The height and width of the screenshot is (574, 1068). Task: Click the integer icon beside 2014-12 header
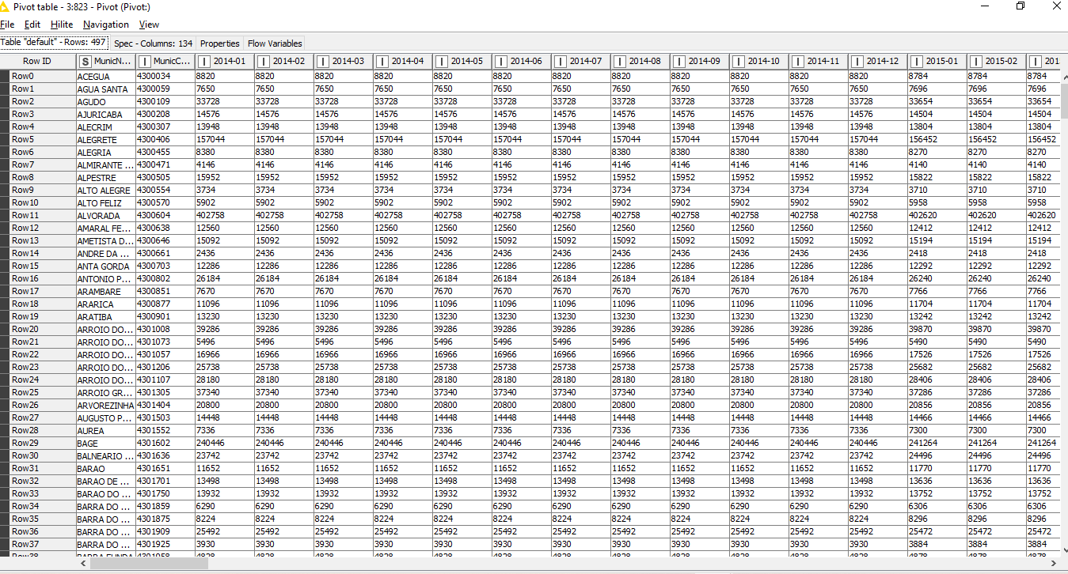point(857,61)
